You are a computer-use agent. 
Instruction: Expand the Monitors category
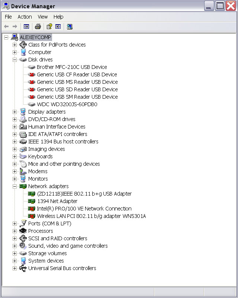(15, 179)
